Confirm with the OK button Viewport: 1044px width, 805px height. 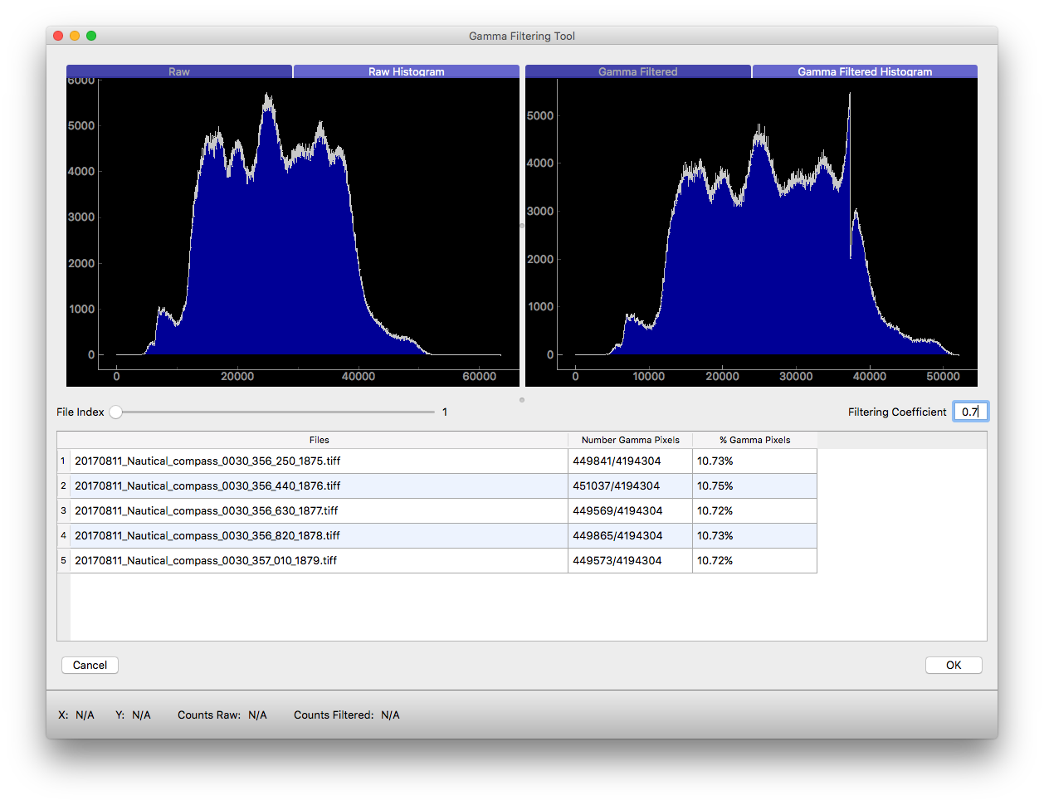pos(954,665)
